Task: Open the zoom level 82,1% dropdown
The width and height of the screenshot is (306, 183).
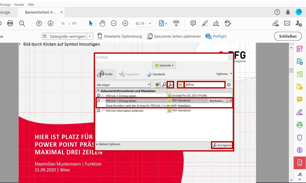Action: [150, 23]
